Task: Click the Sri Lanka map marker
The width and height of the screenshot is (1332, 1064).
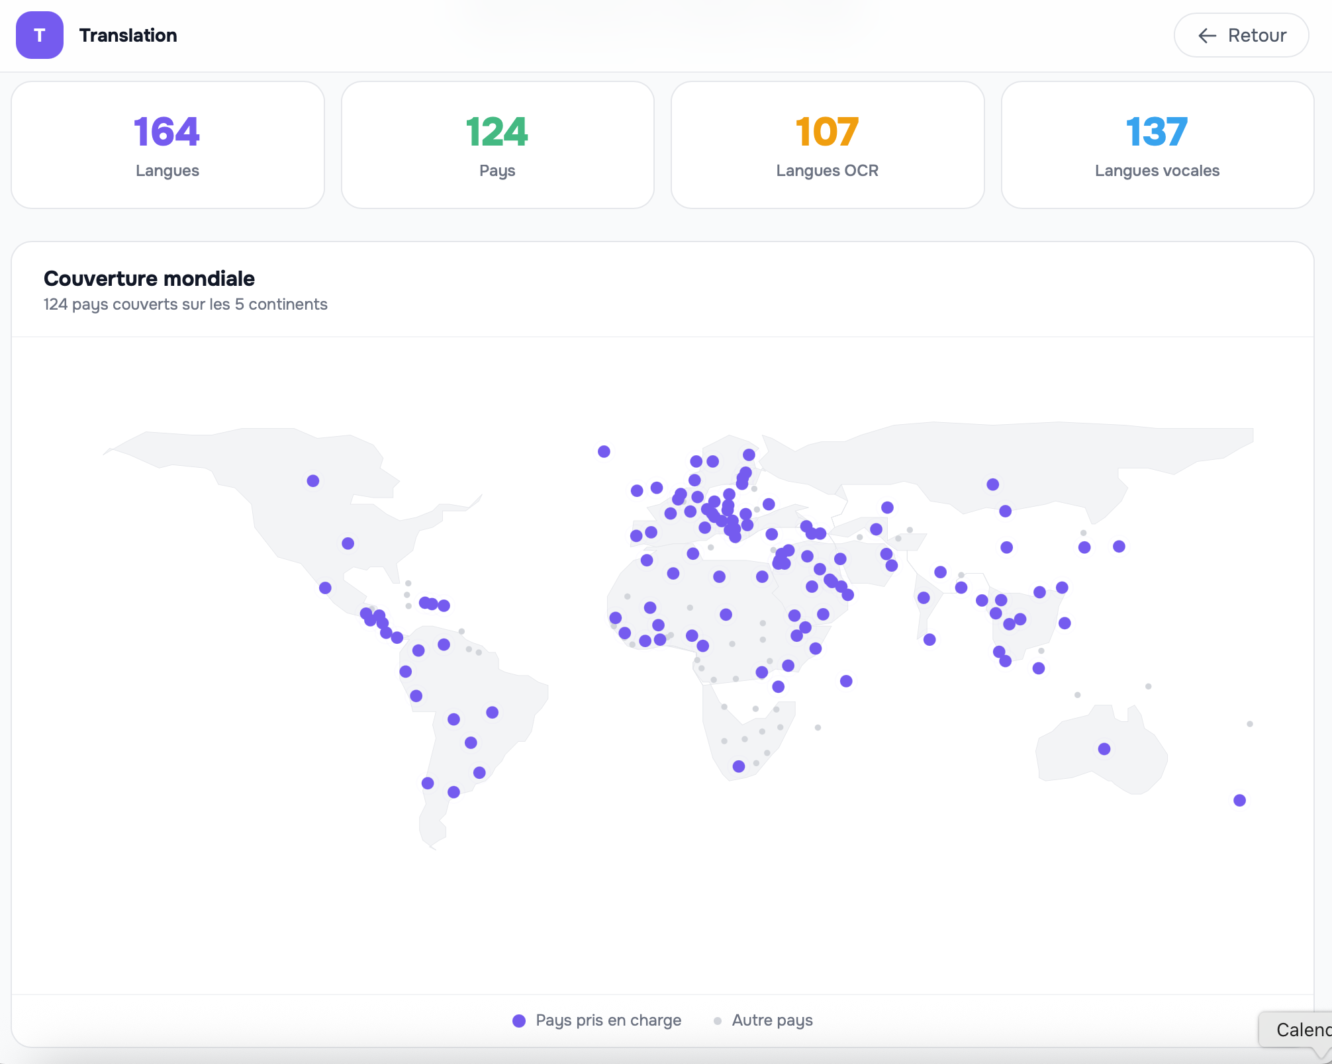Action: [929, 639]
